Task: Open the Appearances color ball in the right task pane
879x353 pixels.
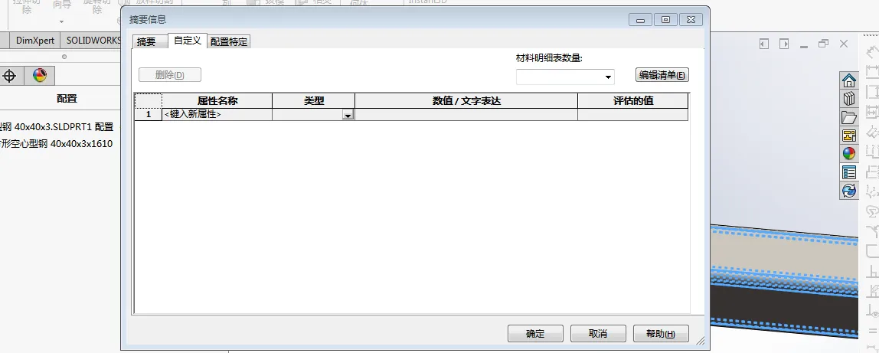Action: (x=848, y=153)
